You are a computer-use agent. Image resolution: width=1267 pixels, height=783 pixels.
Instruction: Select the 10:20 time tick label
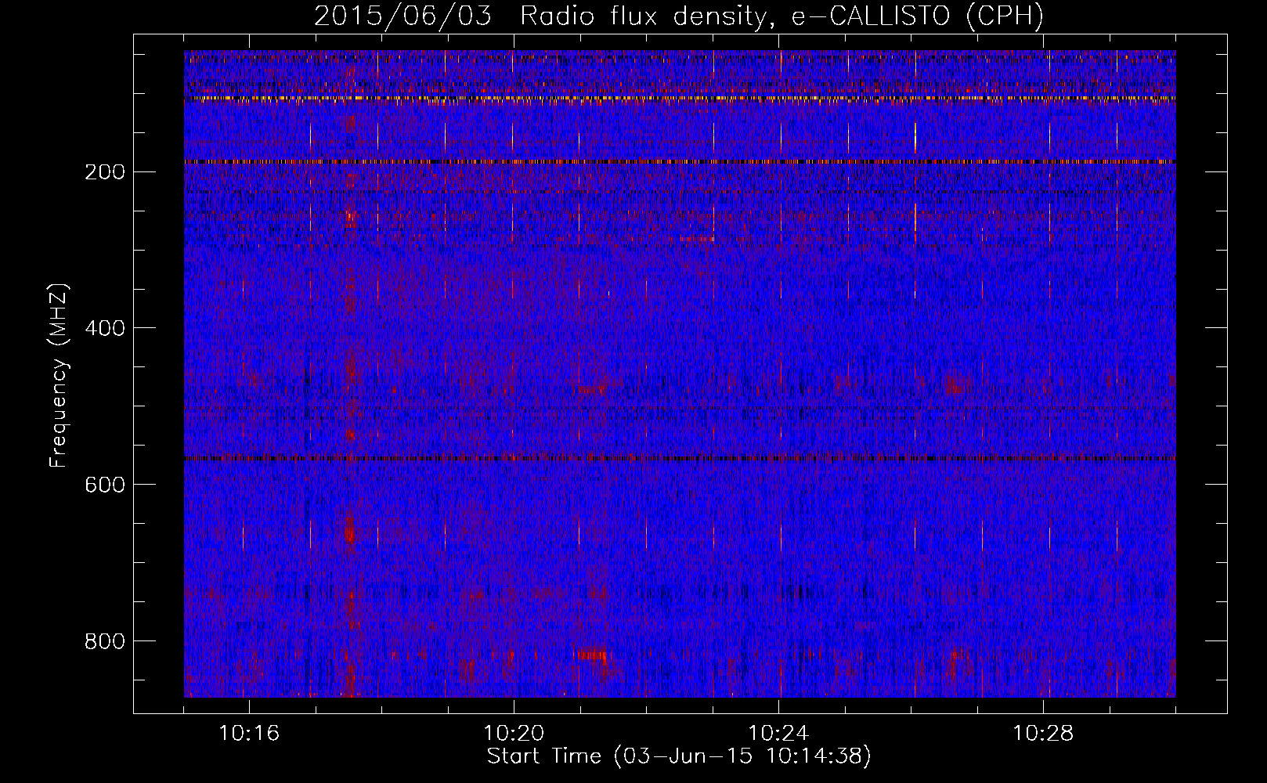(514, 734)
